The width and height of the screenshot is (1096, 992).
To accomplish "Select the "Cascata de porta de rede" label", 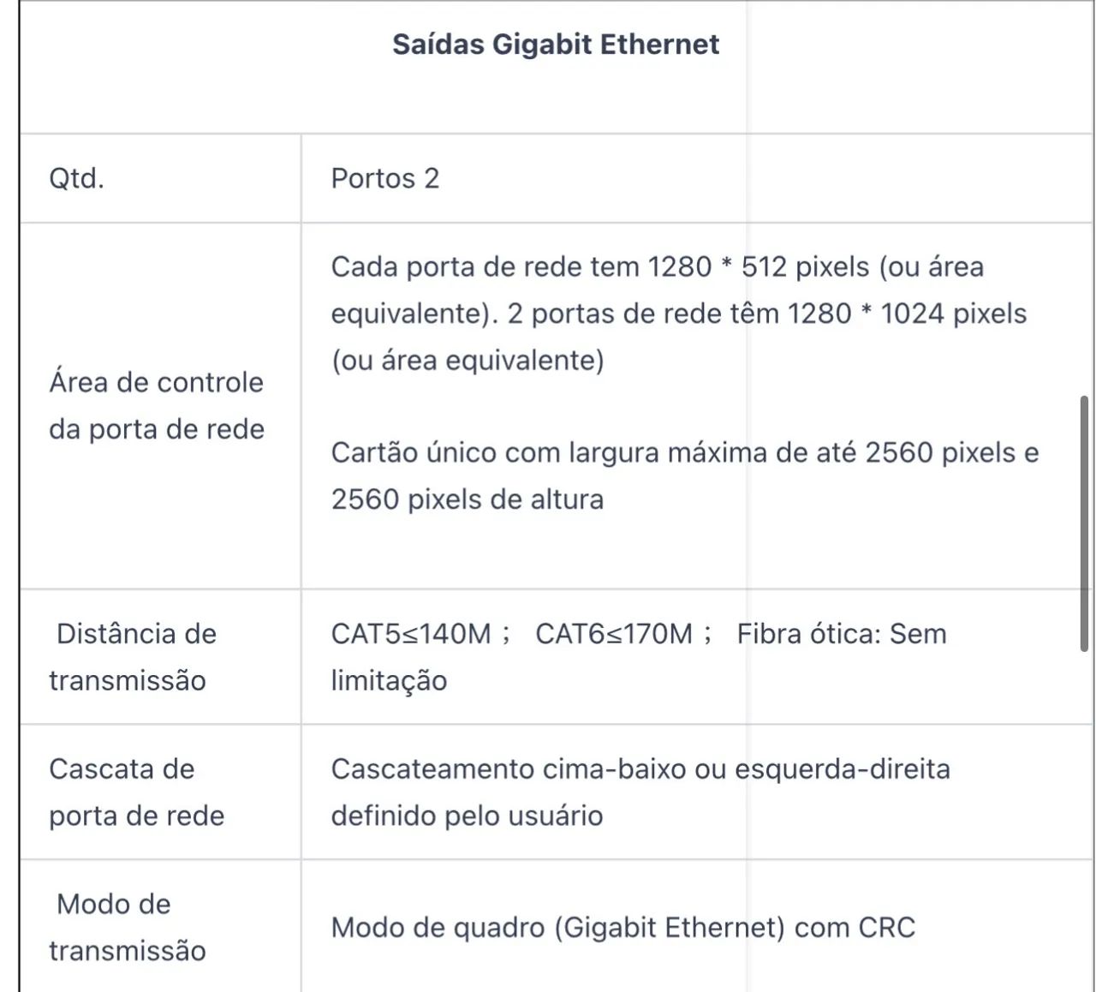I will pyautogui.click(x=137, y=792).
